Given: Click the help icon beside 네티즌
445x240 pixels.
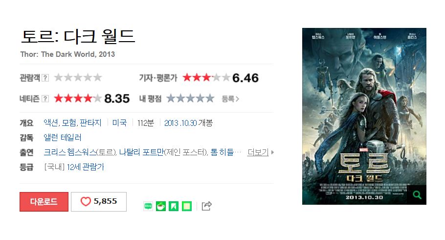Looking at the screenshot, I should coord(45,98).
